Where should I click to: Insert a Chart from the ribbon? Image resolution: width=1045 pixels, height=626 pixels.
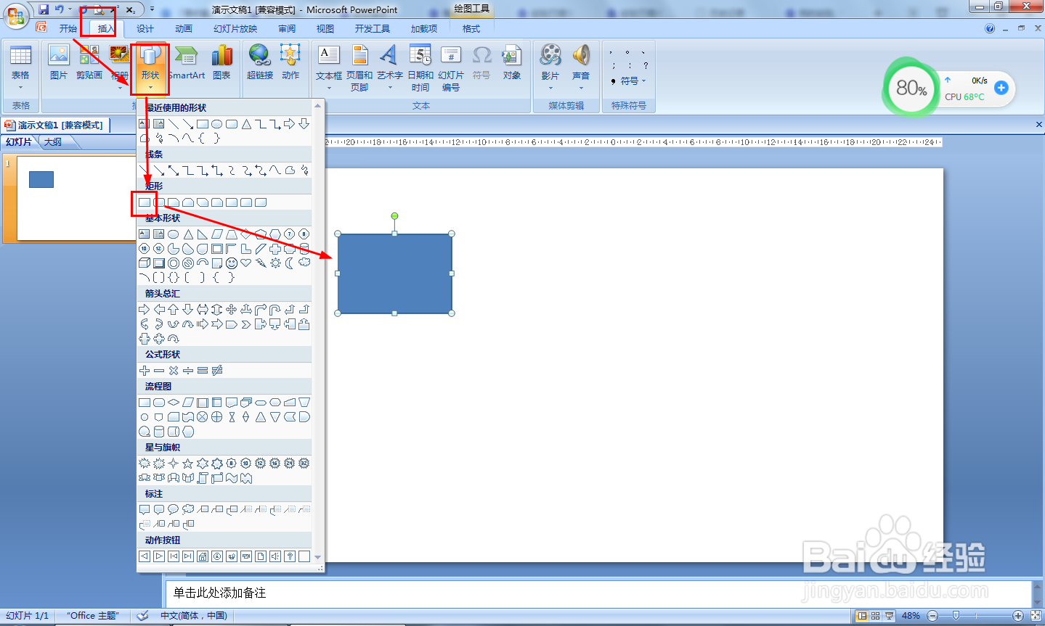pyautogui.click(x=221, y=62)
